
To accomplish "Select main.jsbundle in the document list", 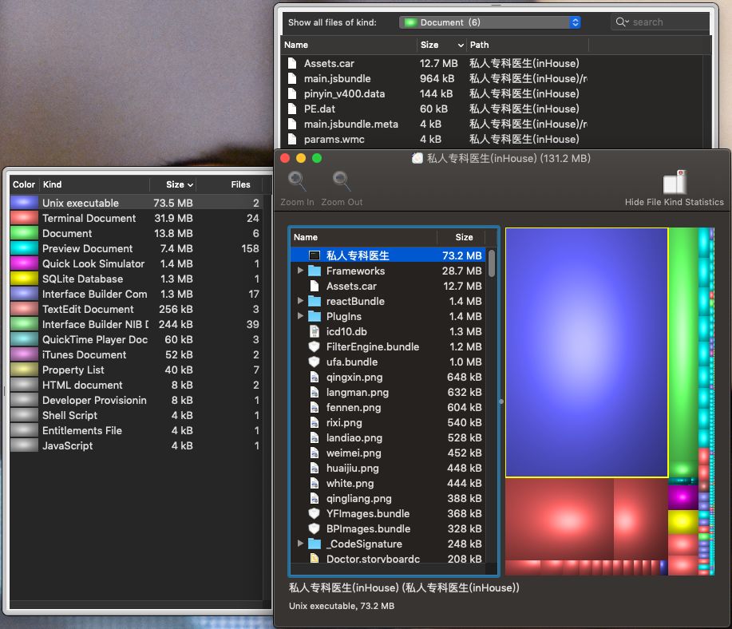I will tap(337, 79).
